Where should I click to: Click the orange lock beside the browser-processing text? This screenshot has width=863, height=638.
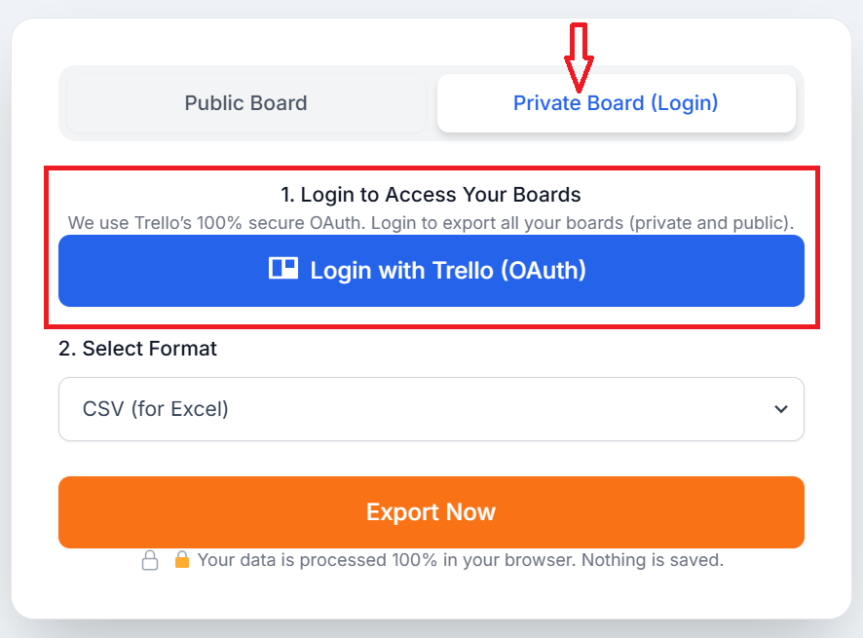coord(182,560)
